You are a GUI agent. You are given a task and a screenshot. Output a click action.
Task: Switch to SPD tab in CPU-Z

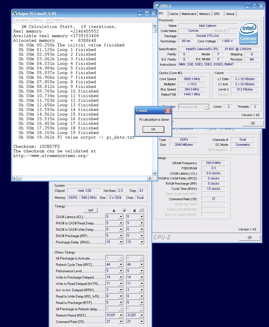click(x=217, y=14)
